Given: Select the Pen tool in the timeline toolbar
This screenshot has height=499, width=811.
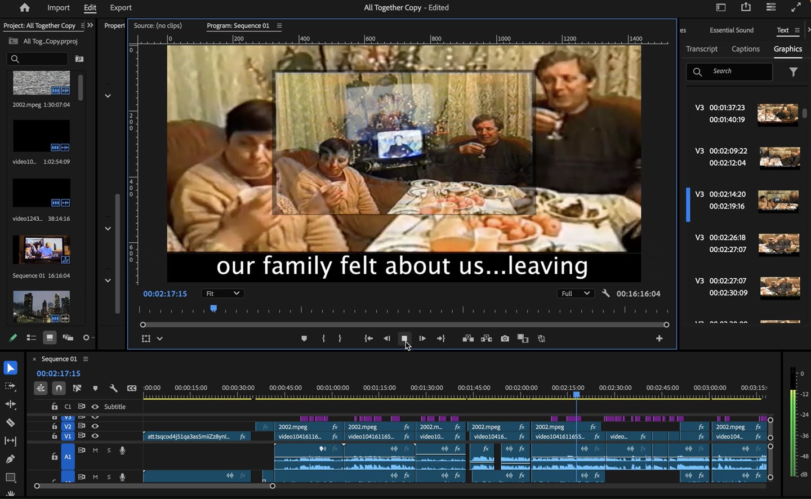Looking at the screenshot, I should click(x=11, y=459).
